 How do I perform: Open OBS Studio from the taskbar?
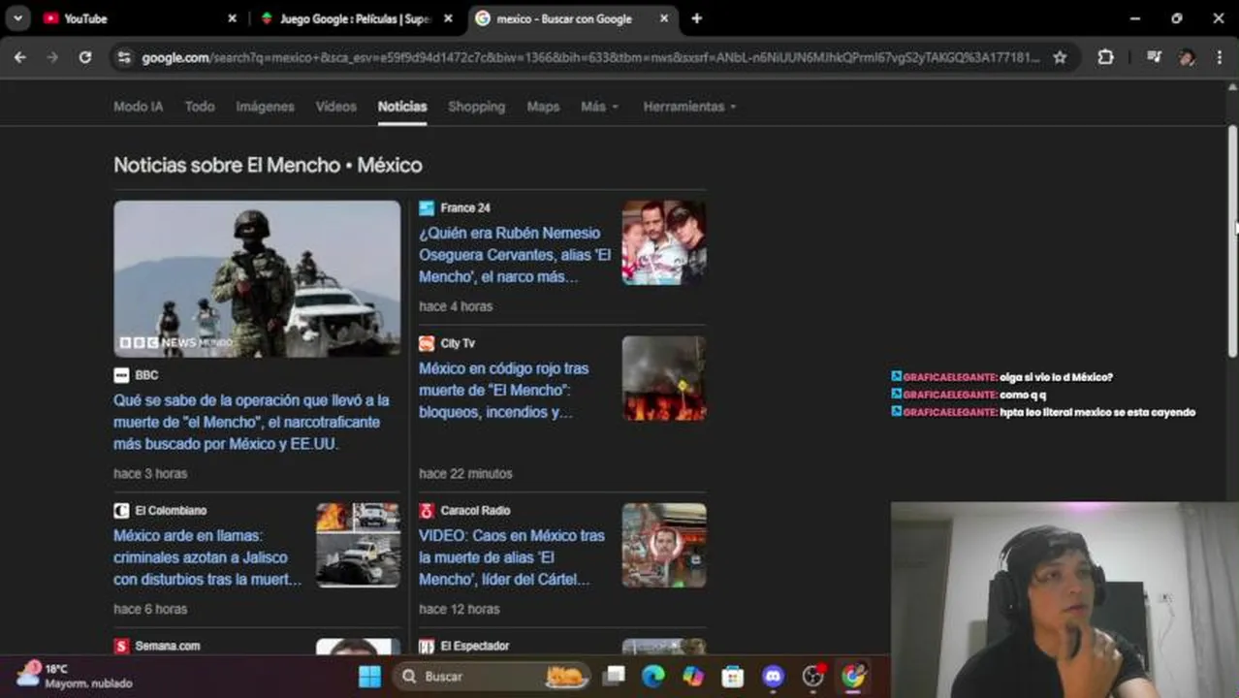(x=812, y=676)
